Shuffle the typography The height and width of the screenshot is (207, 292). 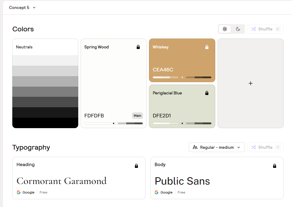click(265, 147)
